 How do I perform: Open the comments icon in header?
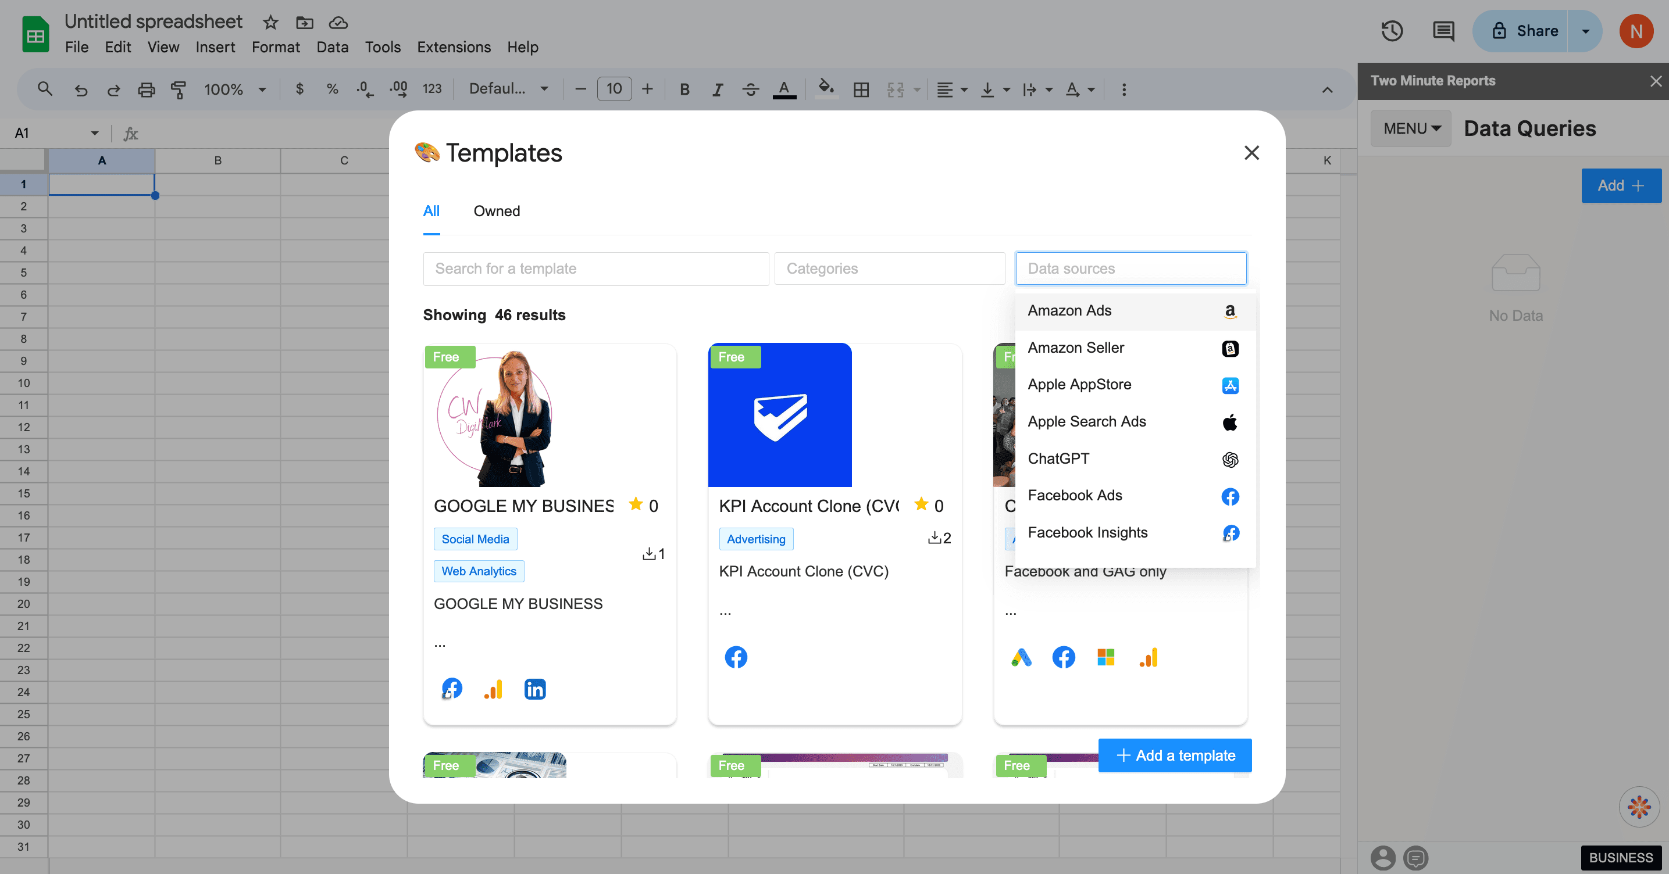coord(1443,31)
